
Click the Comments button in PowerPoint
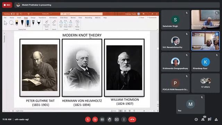click(x=152, y=18)
